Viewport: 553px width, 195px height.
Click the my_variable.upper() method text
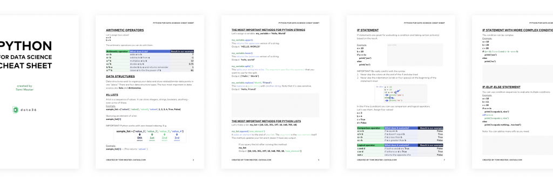coord(239,41)
